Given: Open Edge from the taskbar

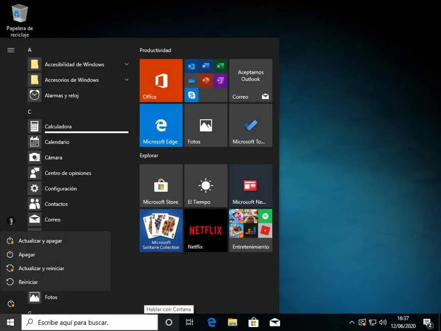Looking at the screenshot, I should pyautogui.click(x=211, y=322).
